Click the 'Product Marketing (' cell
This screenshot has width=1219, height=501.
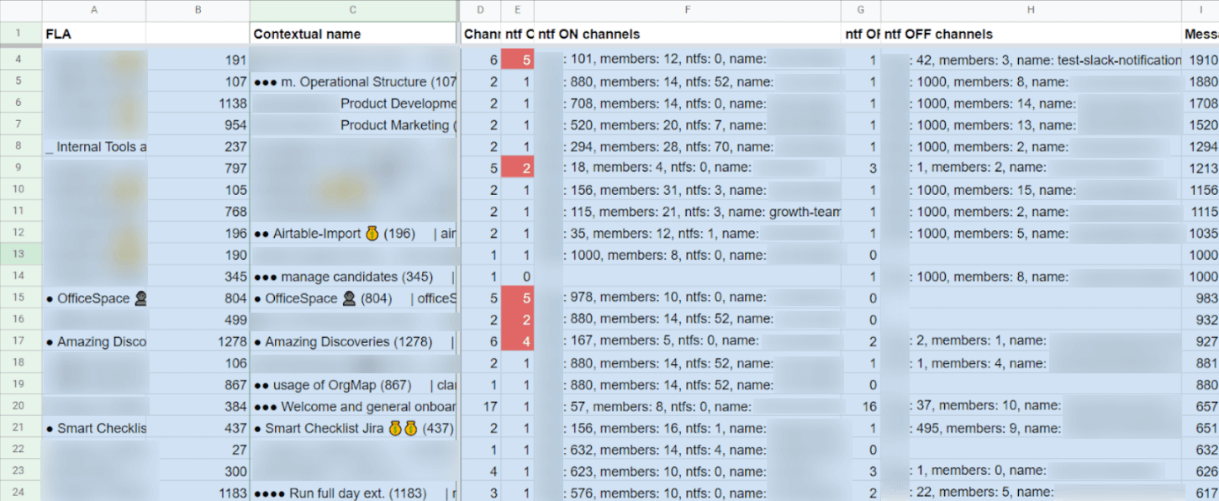point(353,125)
